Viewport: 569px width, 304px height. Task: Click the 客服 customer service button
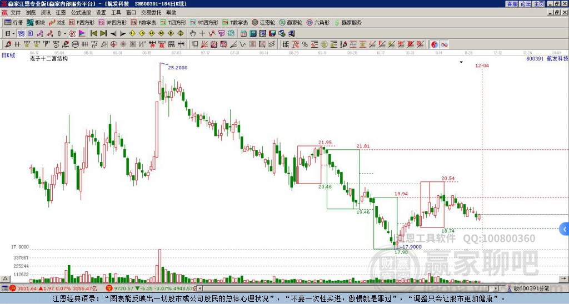click(x=512, y=4)
